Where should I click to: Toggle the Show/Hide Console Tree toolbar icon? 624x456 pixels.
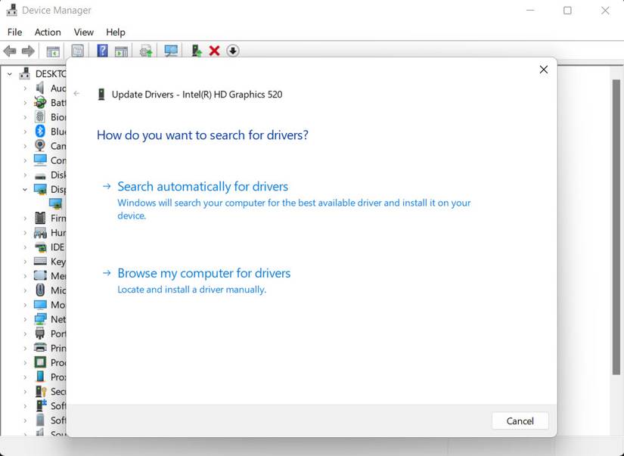tap(53, 51)
